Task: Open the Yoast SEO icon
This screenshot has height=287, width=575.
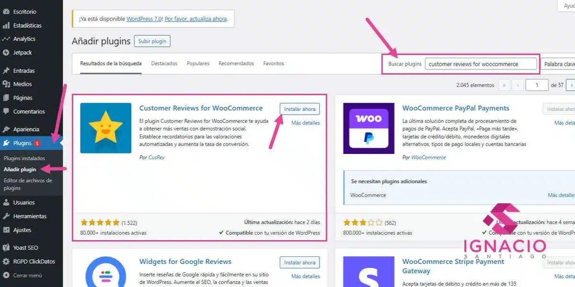Action: 6,248
